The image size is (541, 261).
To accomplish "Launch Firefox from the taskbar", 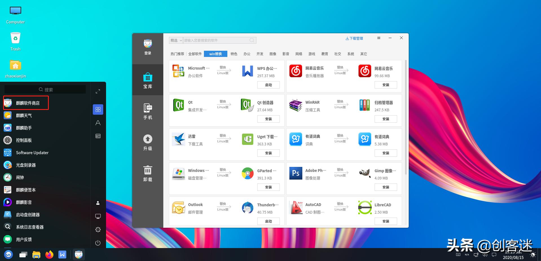I will pos(49,255).
